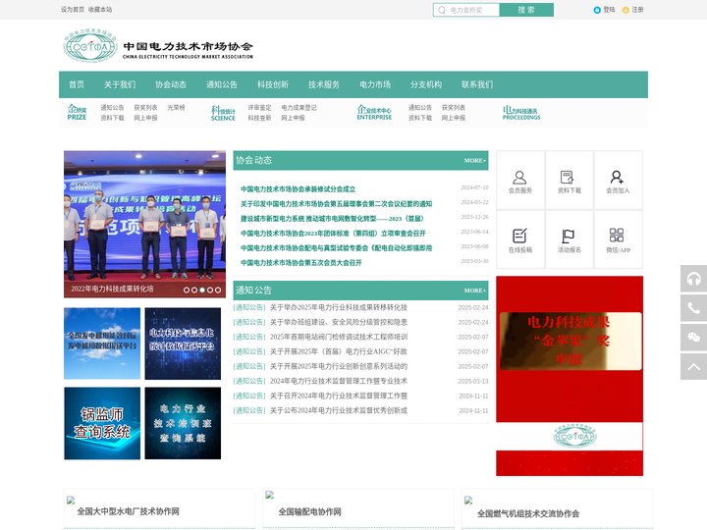Open the 电力市场 menu item
The width and height of the screenshot is (707, 530).
(x=375, y=84)
